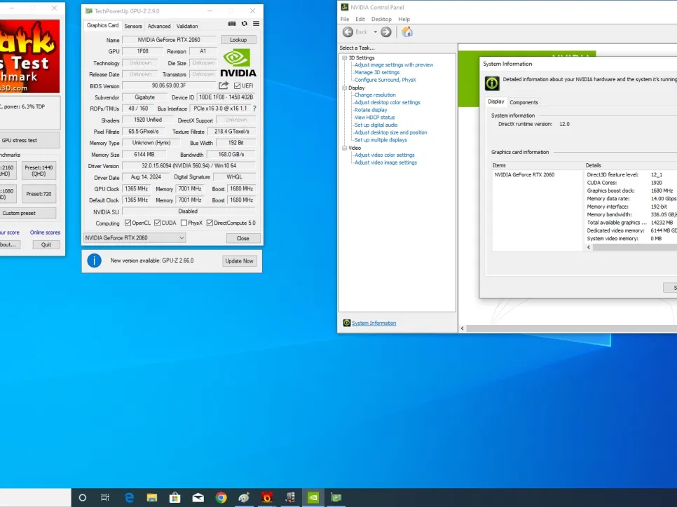Open File Explorer from taskbar

[152, 497]
